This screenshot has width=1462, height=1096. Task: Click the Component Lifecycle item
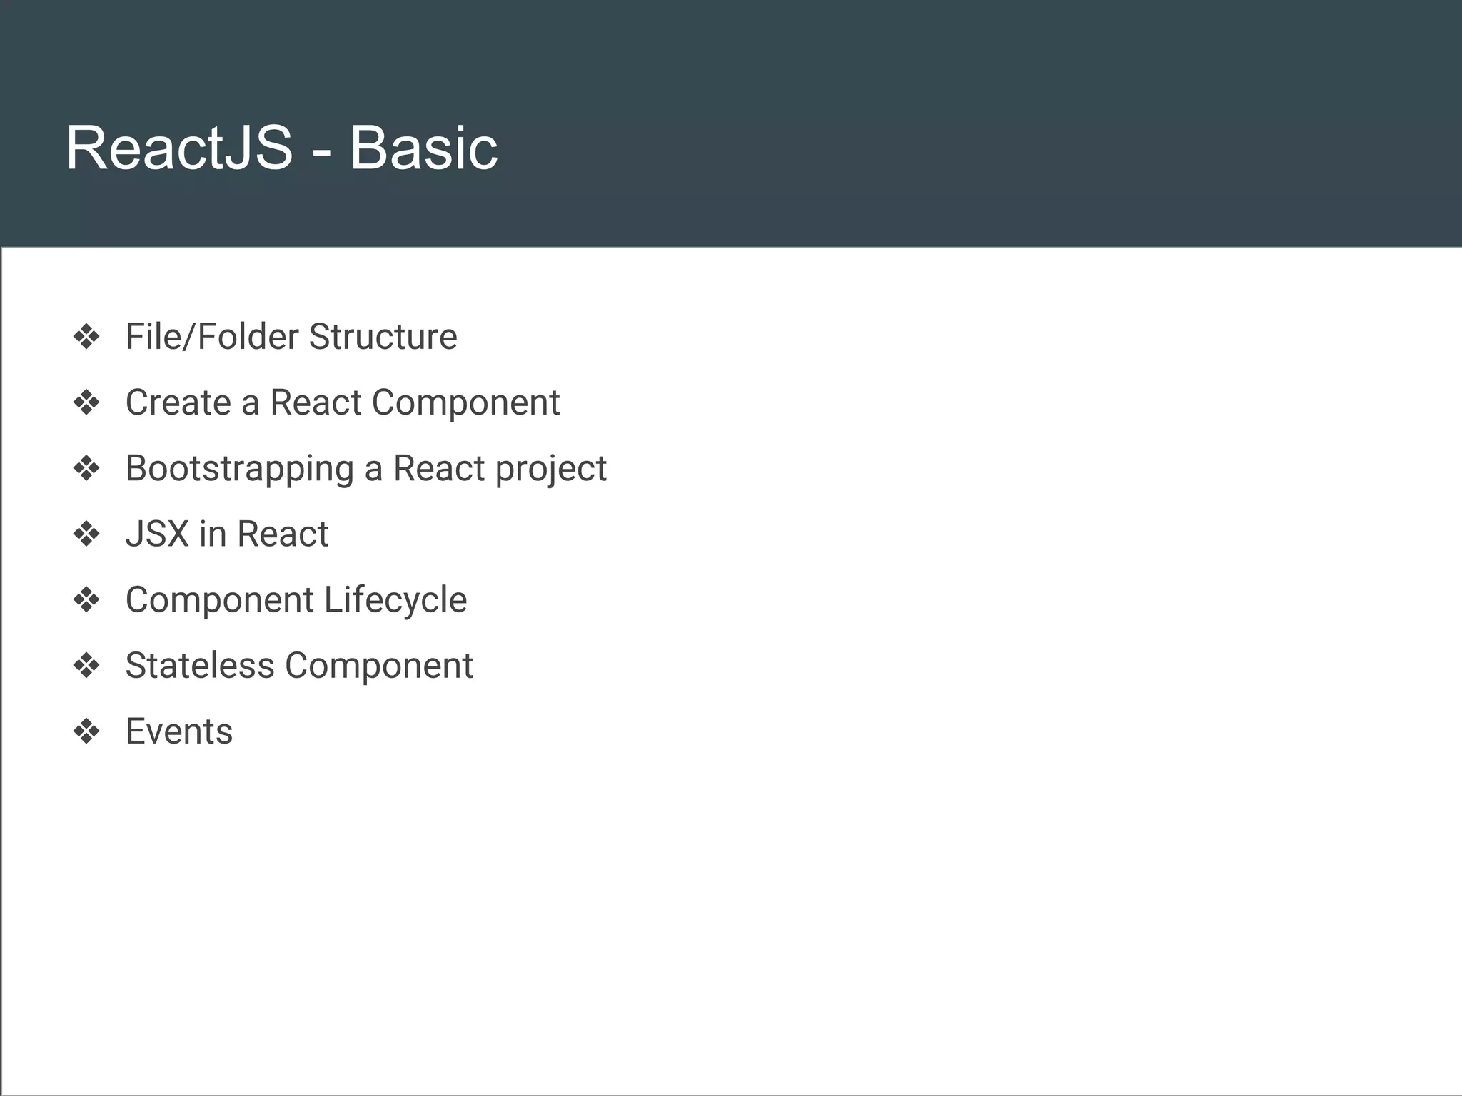[296, 601]
